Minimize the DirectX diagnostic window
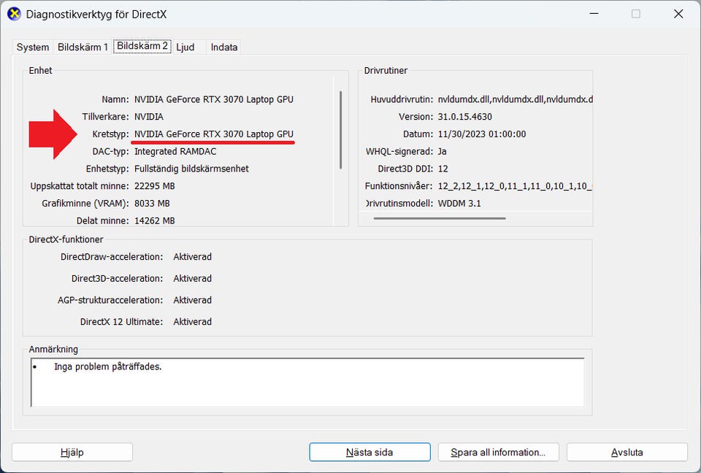Viewport: 701px width, 473px height. click(594, 14)
